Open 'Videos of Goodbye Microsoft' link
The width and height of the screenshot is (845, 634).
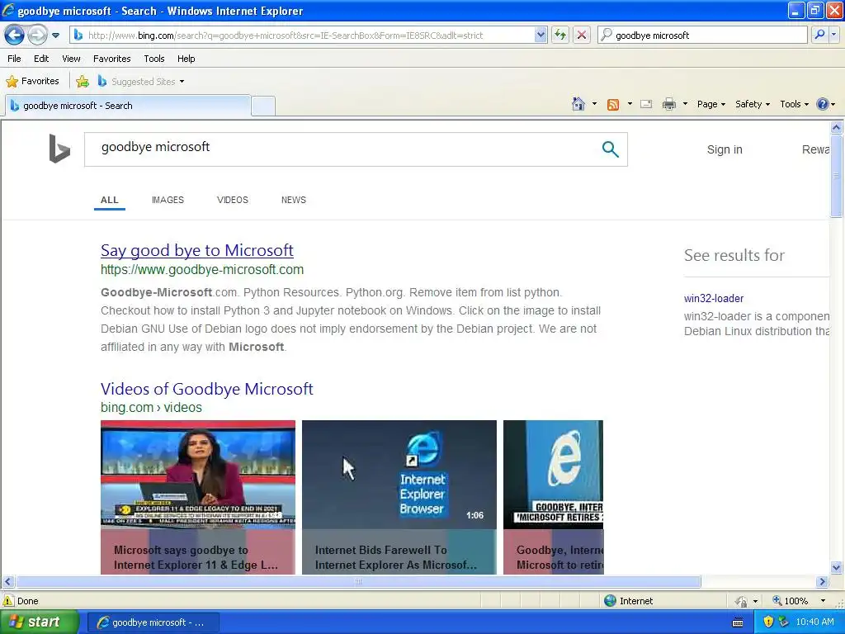tap(206, 389)
